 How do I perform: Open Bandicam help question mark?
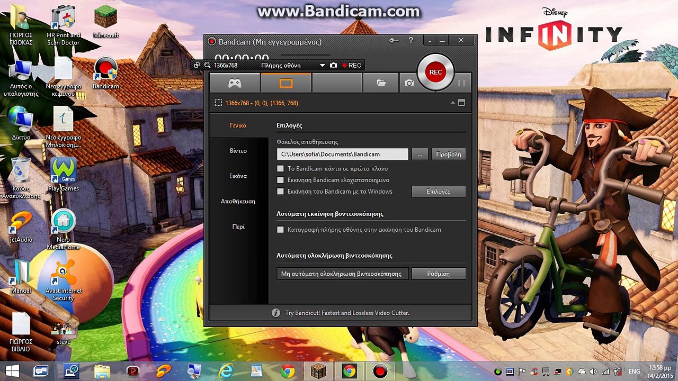tap(411, 40)
